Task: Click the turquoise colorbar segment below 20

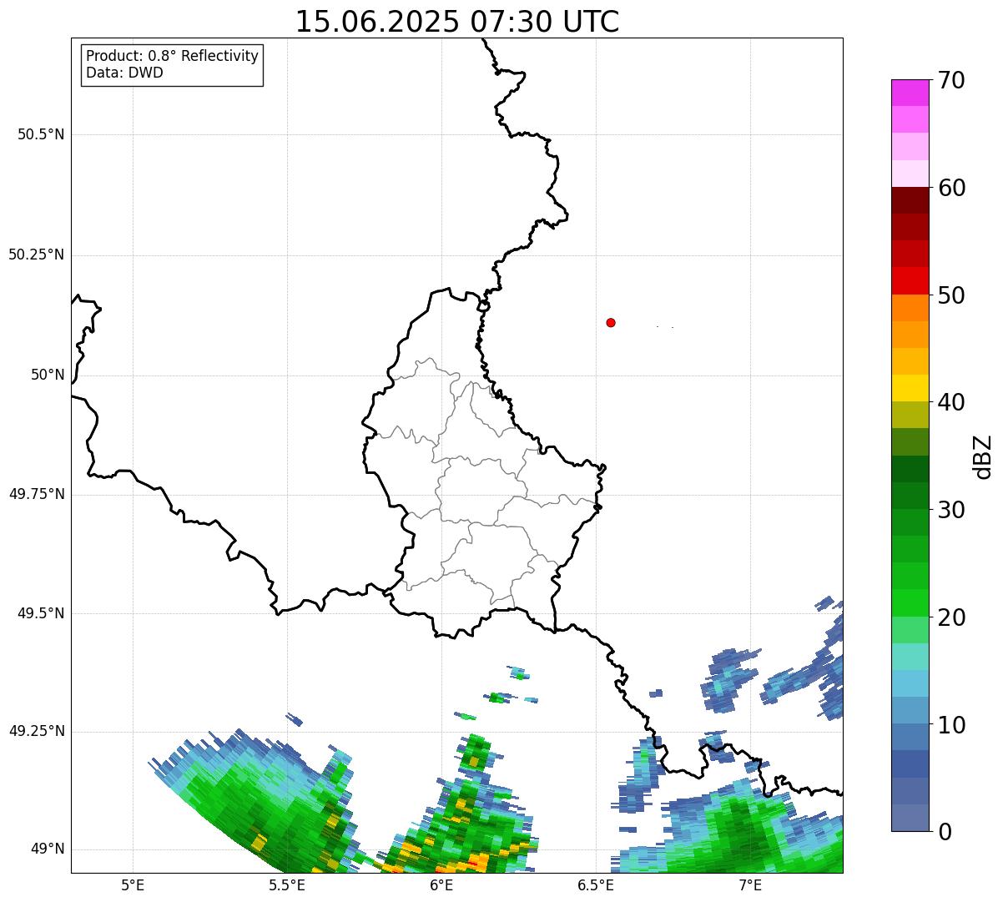Action: click(x=910, y=657)
